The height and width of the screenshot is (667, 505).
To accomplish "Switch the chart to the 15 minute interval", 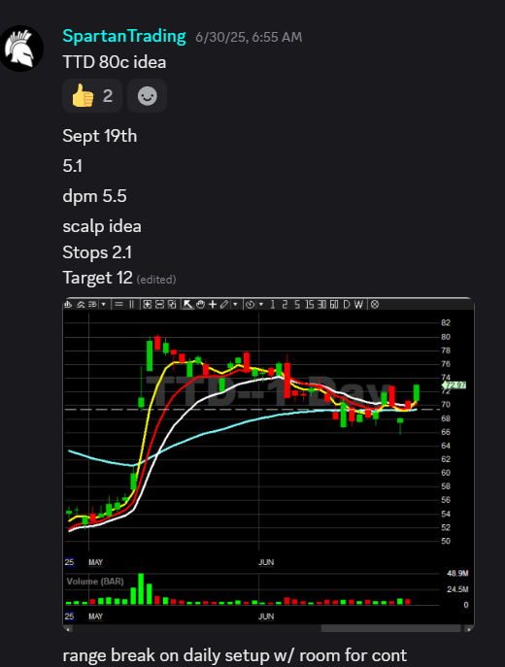I will click(309, 305).
